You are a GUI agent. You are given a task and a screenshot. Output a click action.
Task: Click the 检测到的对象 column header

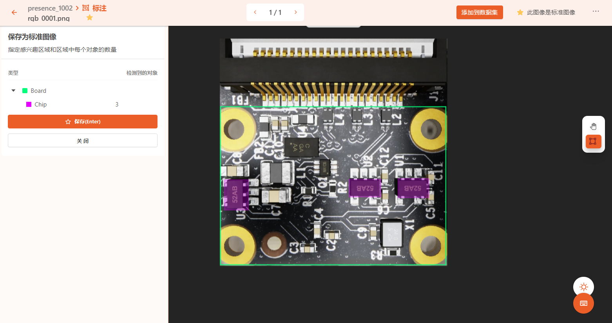tap(142, 73)
